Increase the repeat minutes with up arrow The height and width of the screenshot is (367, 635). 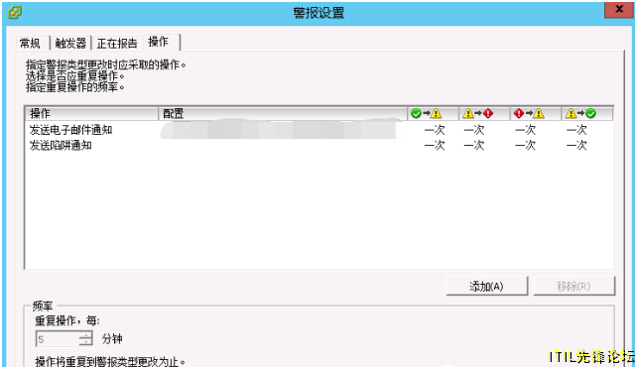[85, 335]
